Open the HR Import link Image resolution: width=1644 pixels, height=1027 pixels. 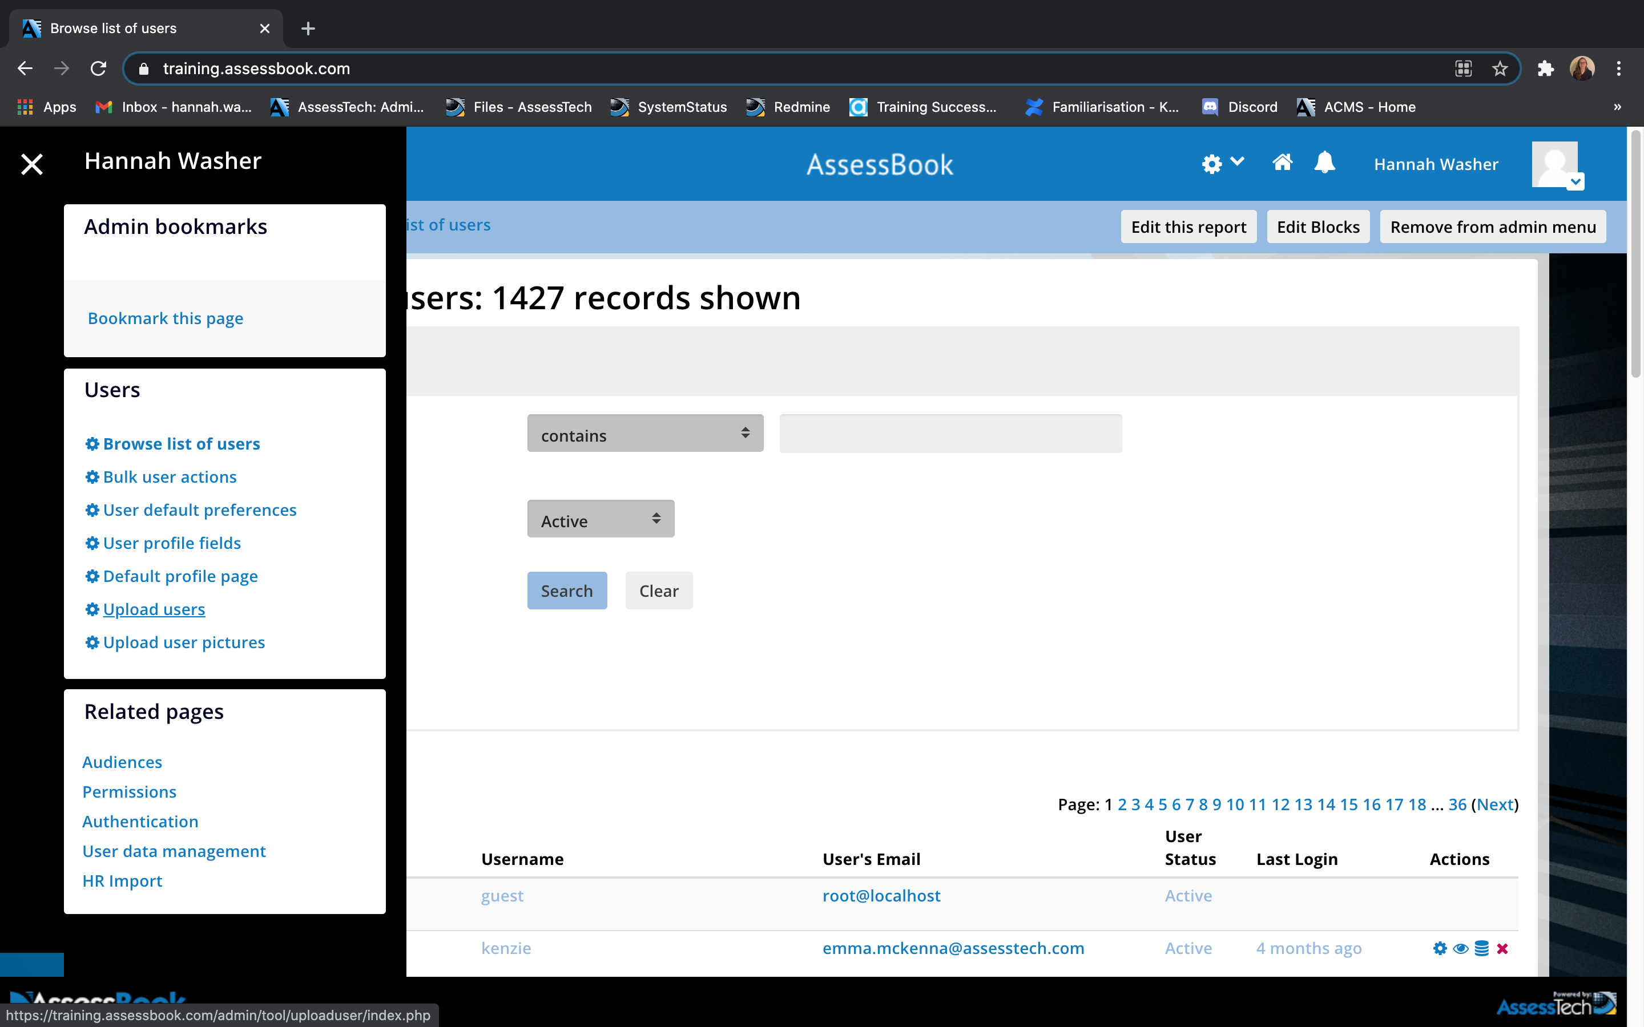[x=122, y=881]
